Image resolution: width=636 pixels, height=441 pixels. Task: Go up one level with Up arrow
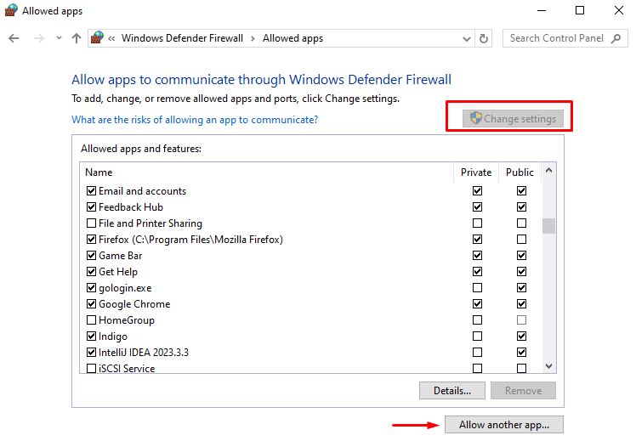tap(77, 38)
